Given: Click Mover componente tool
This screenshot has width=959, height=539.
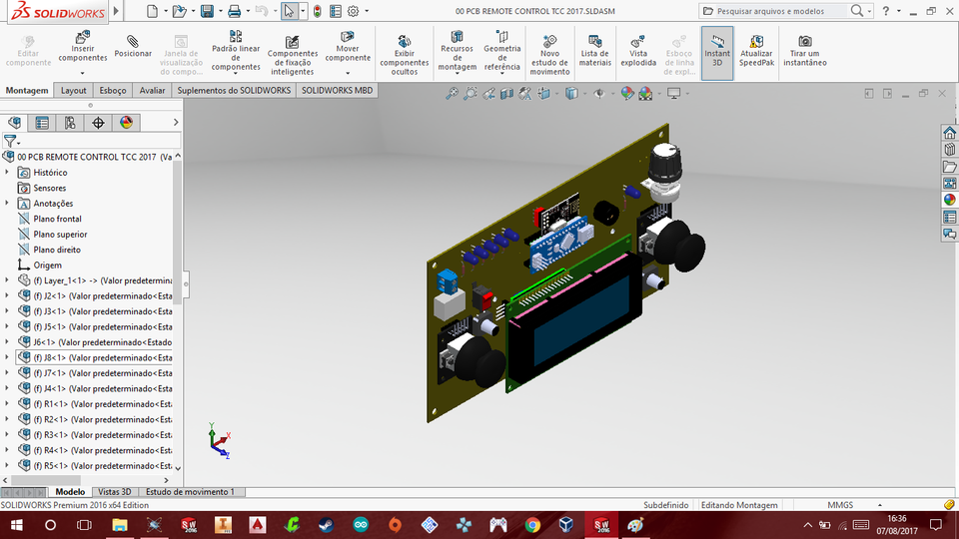Looking at the screenshot, I should coord(348,47).
